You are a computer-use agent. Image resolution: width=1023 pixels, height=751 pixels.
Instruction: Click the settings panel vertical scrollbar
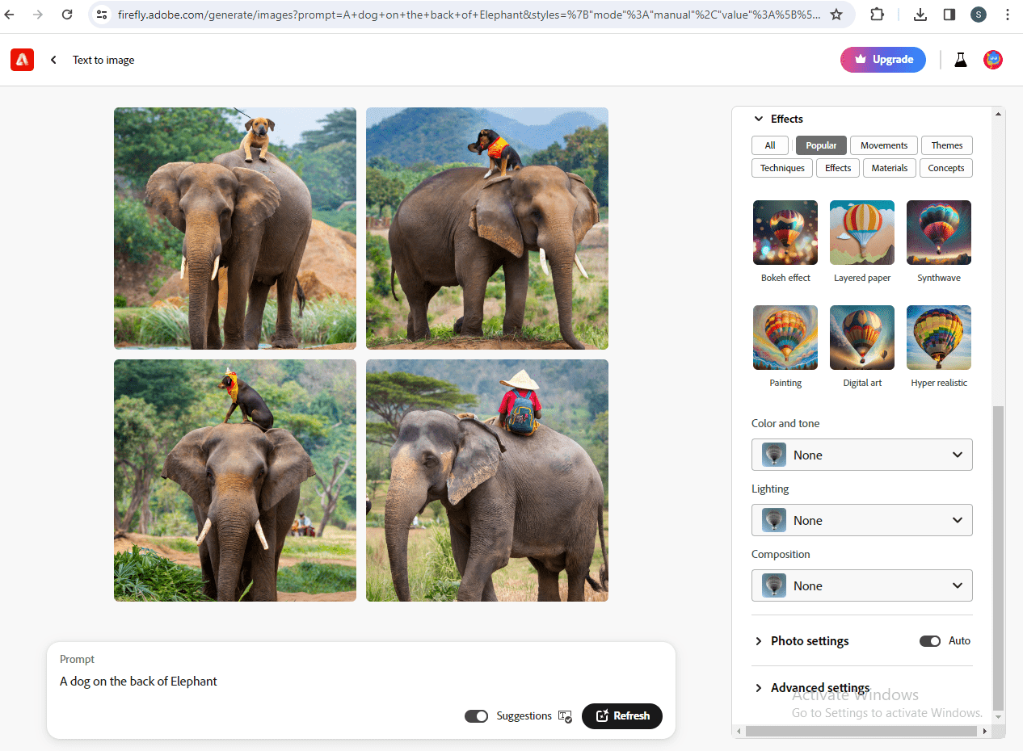999,557
